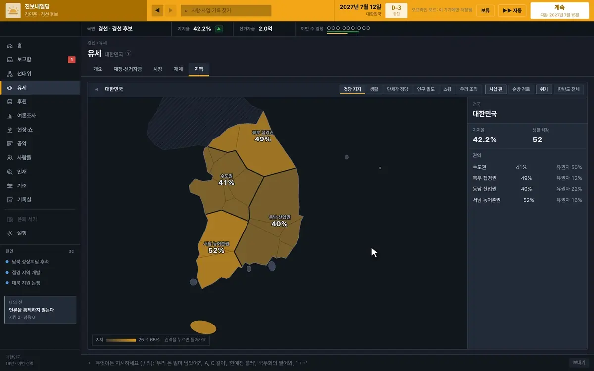Select the 인재 search icon
The height and width of the screenshot is (371, 594).
tap(10, 172)
